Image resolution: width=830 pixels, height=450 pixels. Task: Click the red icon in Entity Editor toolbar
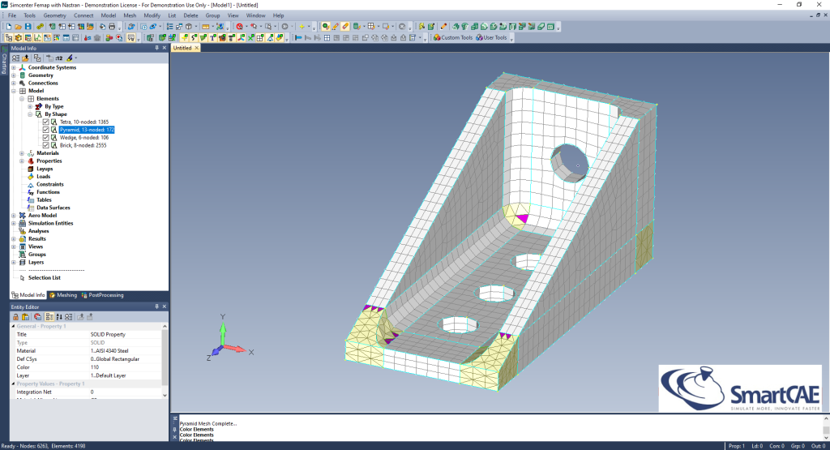coord(37,316)
